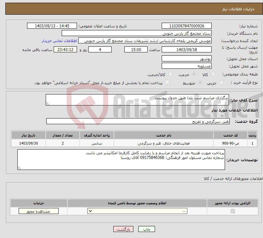The width and height of the screenshot is (263, 238).
Task: Click اطلاعات خدمات مورد نیاز heading
Action: [x=234, y=110]
